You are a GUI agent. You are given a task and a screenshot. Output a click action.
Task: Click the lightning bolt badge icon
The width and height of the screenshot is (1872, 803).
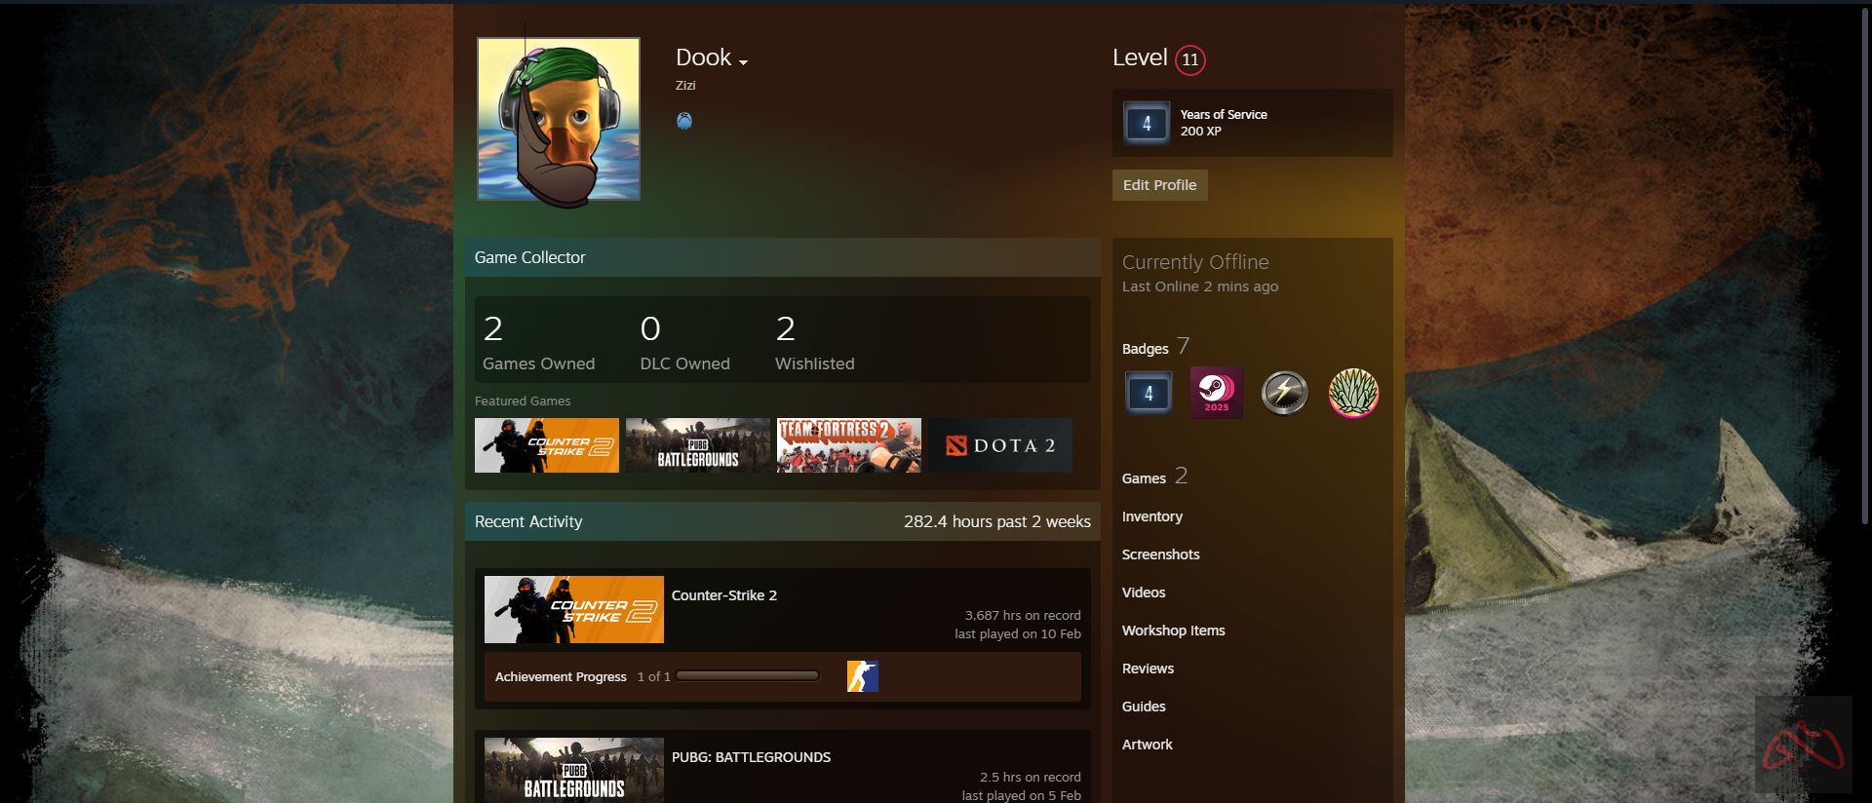click(1284, 393)
